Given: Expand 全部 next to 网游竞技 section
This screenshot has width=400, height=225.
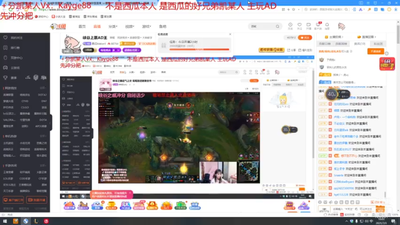Looking at the screenshot, I should coord(43,87).
